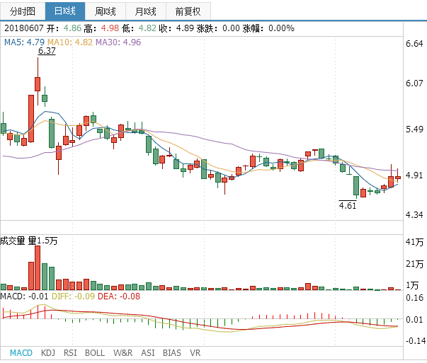Viewport: 427px width, 363px height.
Task: Open the 周K线 tab
Action: [106, 11]
